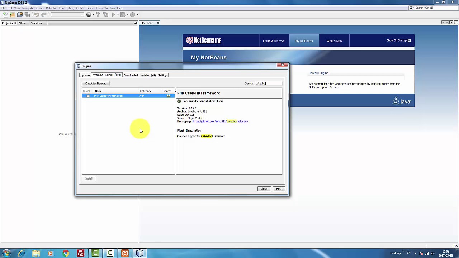459x258 pixels.
Task: Open the project configuration combo box
Action: pyautogui.click(x=67, y=15)
